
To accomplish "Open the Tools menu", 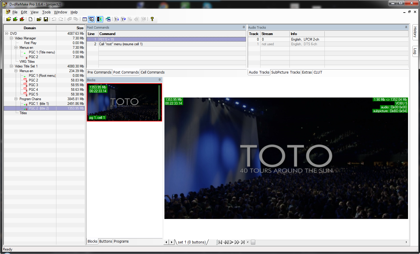I will coord(46,12).
